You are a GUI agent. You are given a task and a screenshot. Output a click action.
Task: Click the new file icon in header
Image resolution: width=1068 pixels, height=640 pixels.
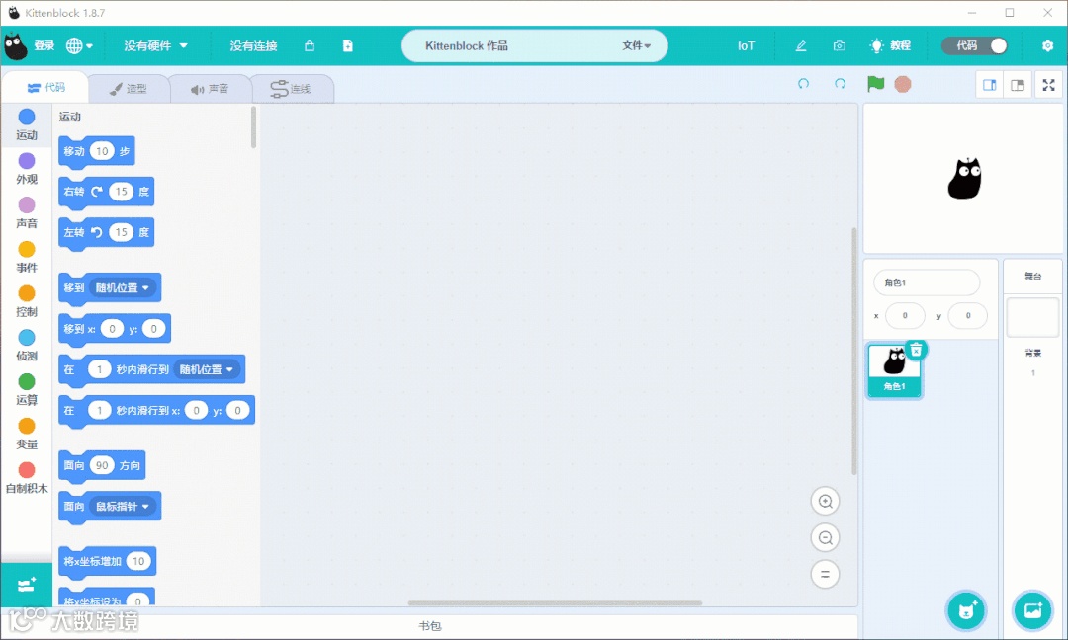pyautogui.click(x=347, y=45)
